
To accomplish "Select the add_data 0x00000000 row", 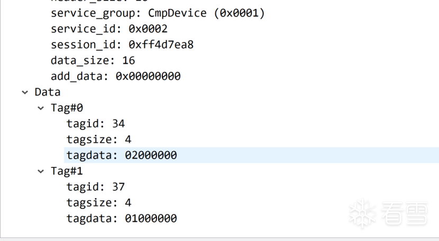I will point(115,77).
